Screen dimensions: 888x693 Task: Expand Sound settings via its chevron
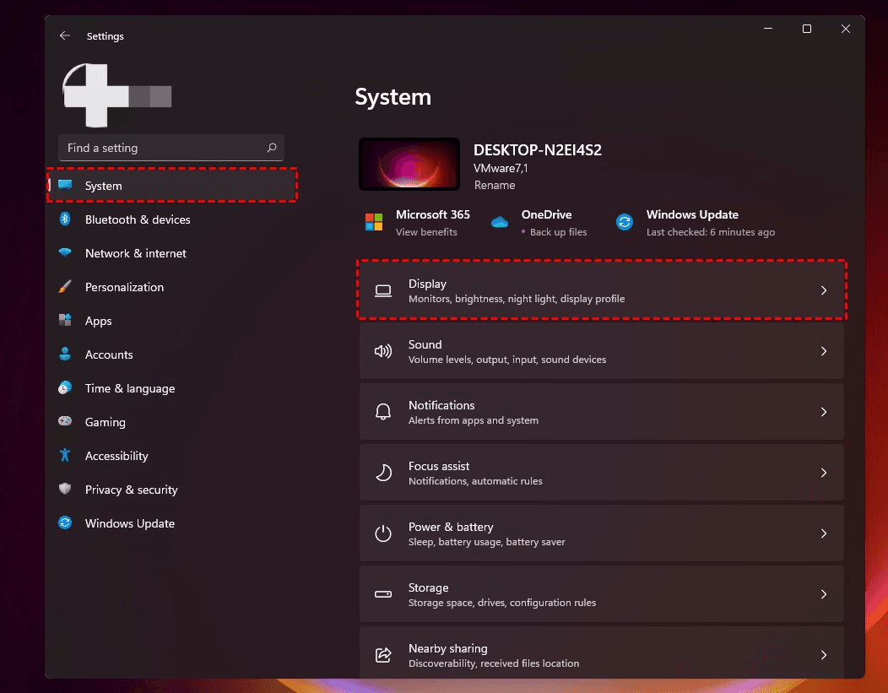[x=824, y=351]
